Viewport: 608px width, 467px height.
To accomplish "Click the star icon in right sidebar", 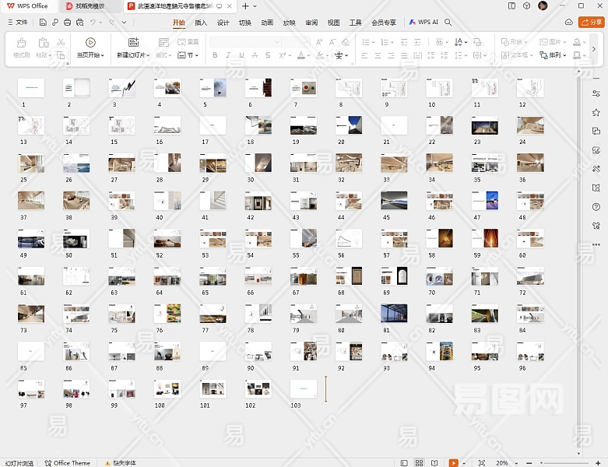I will (596, 112).
